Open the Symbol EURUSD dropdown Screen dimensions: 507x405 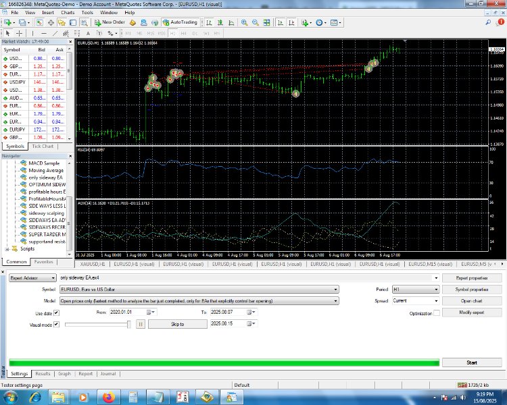[199, 290]
